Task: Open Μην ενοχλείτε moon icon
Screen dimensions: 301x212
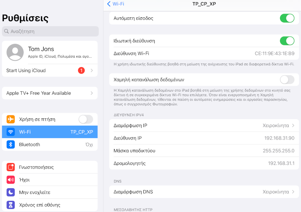Action: (11, 192)
